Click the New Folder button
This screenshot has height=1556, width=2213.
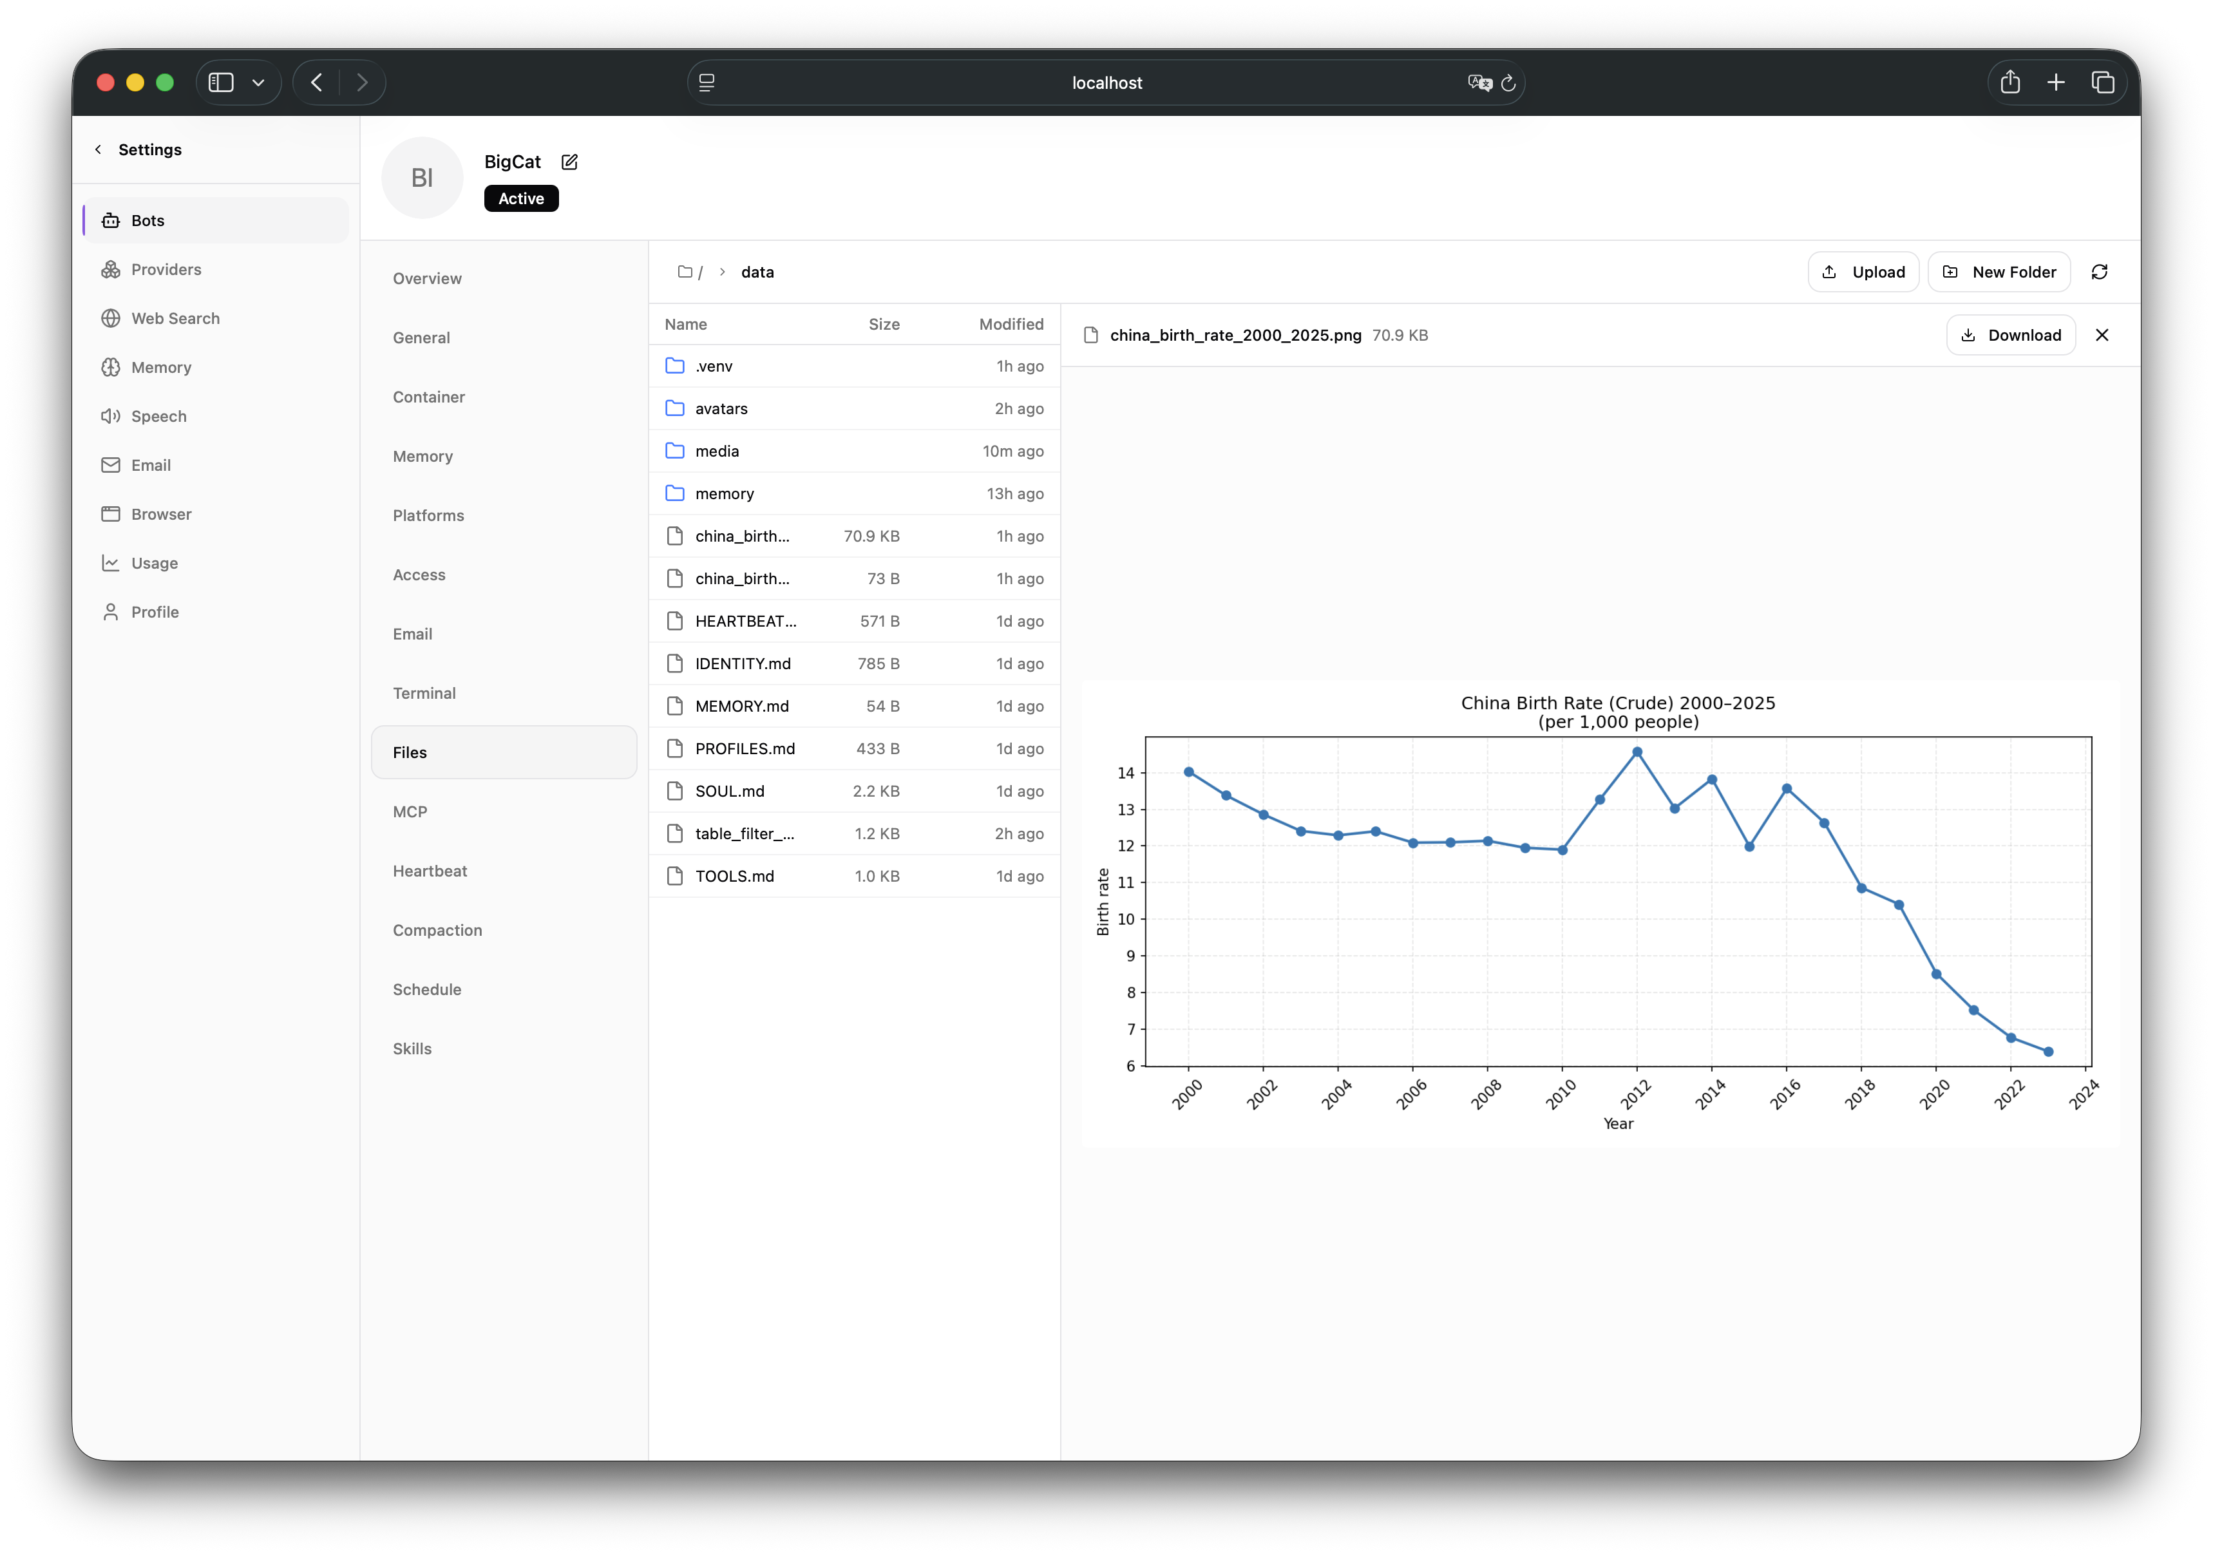click(1999, 272)
